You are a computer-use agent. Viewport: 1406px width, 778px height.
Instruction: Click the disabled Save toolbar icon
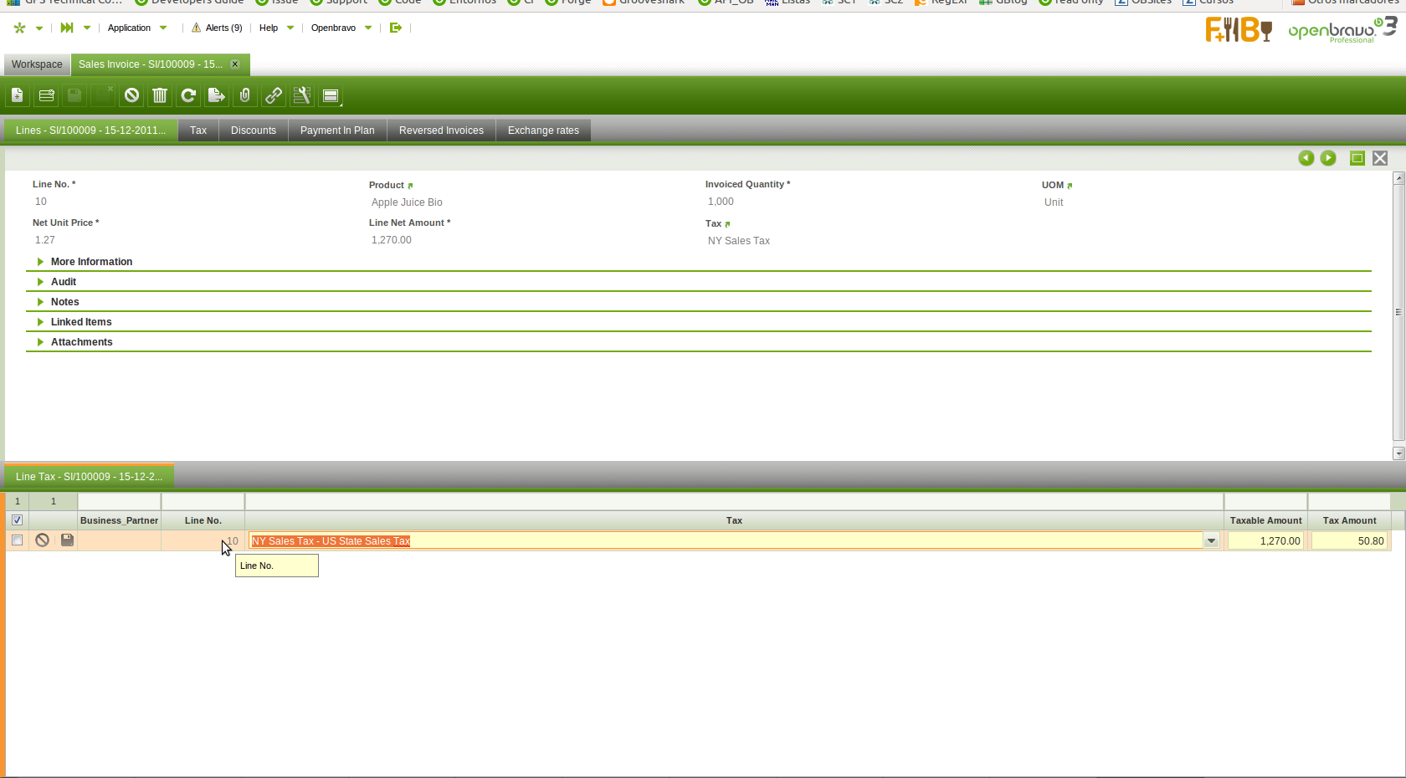coord(74,95)
